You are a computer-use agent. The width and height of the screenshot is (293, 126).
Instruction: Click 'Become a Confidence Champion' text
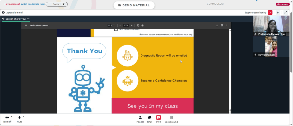pyautogui.click(x=163, y=81)
